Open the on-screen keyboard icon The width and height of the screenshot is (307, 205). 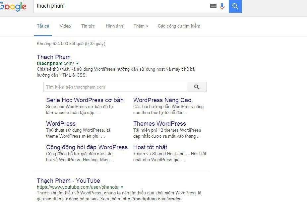pos(213,6)
